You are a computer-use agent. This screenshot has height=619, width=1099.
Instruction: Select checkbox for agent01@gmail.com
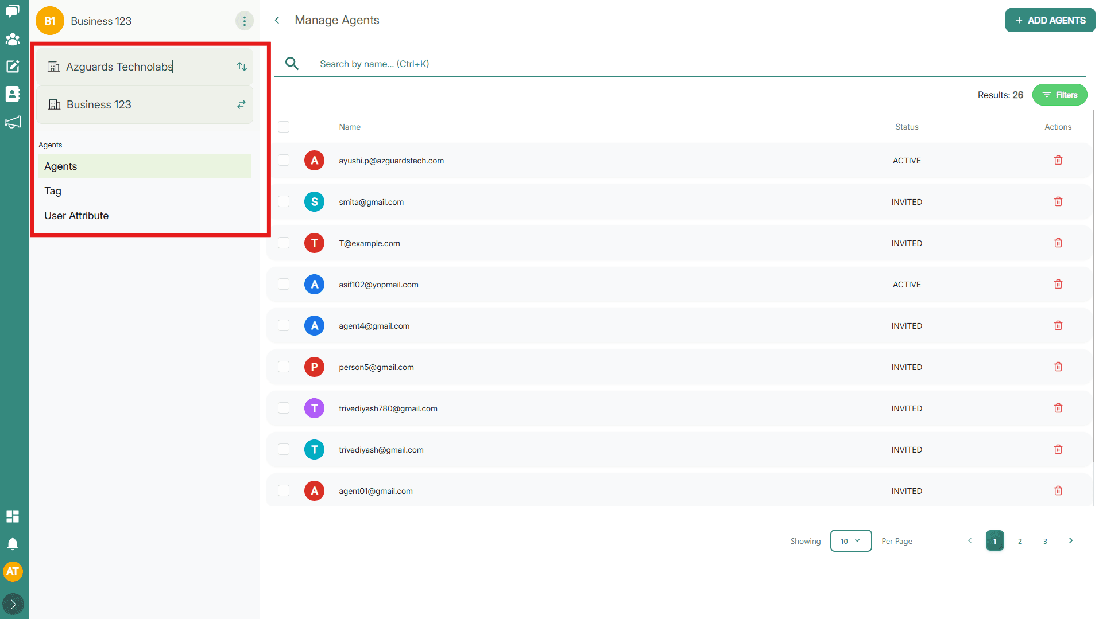[x=284, y=491]
